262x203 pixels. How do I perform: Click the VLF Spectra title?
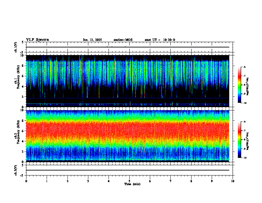click(x=37, y=40)
